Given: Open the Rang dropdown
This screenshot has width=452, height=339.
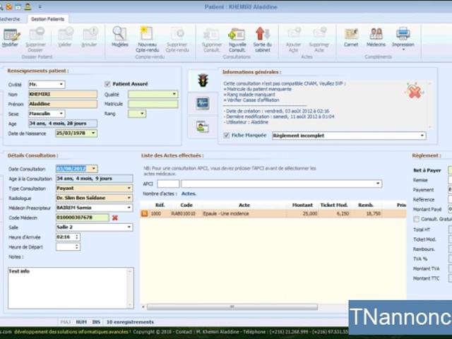Looking at the screenshot, I should click(x=142, y=114).
